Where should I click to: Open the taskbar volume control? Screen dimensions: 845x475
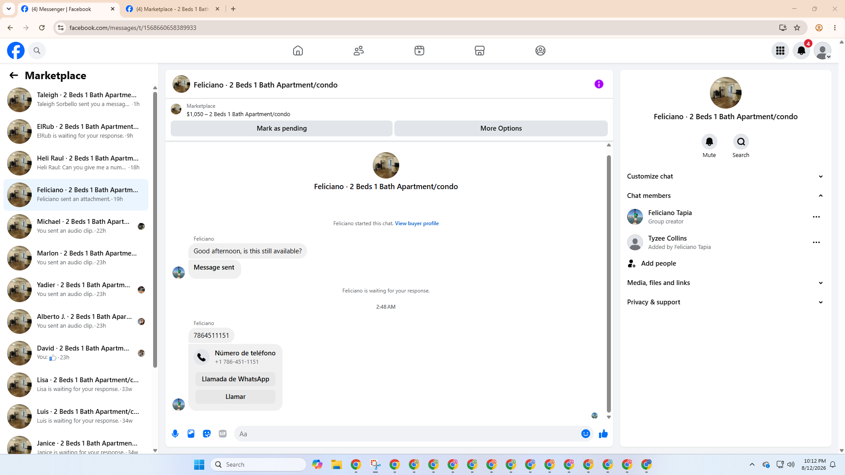[x=791, y=464]
